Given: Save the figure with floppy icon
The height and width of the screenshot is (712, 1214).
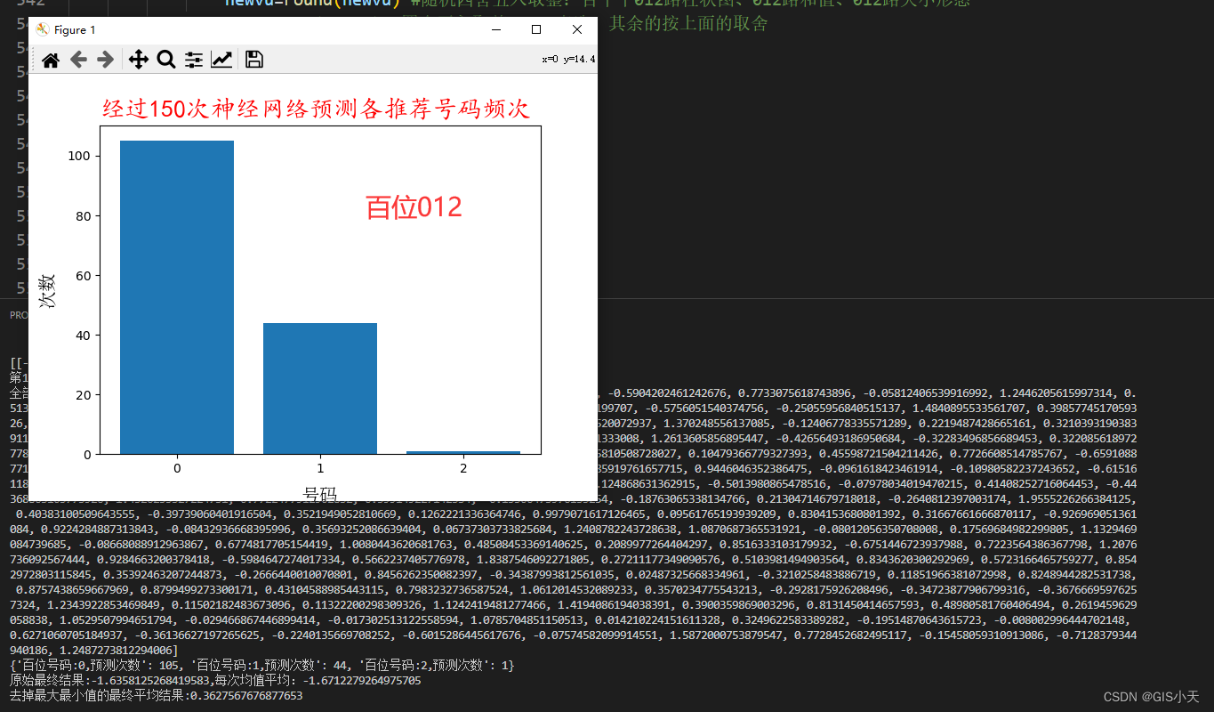Looking at the screenshot, I should click(x=254, y=60).
